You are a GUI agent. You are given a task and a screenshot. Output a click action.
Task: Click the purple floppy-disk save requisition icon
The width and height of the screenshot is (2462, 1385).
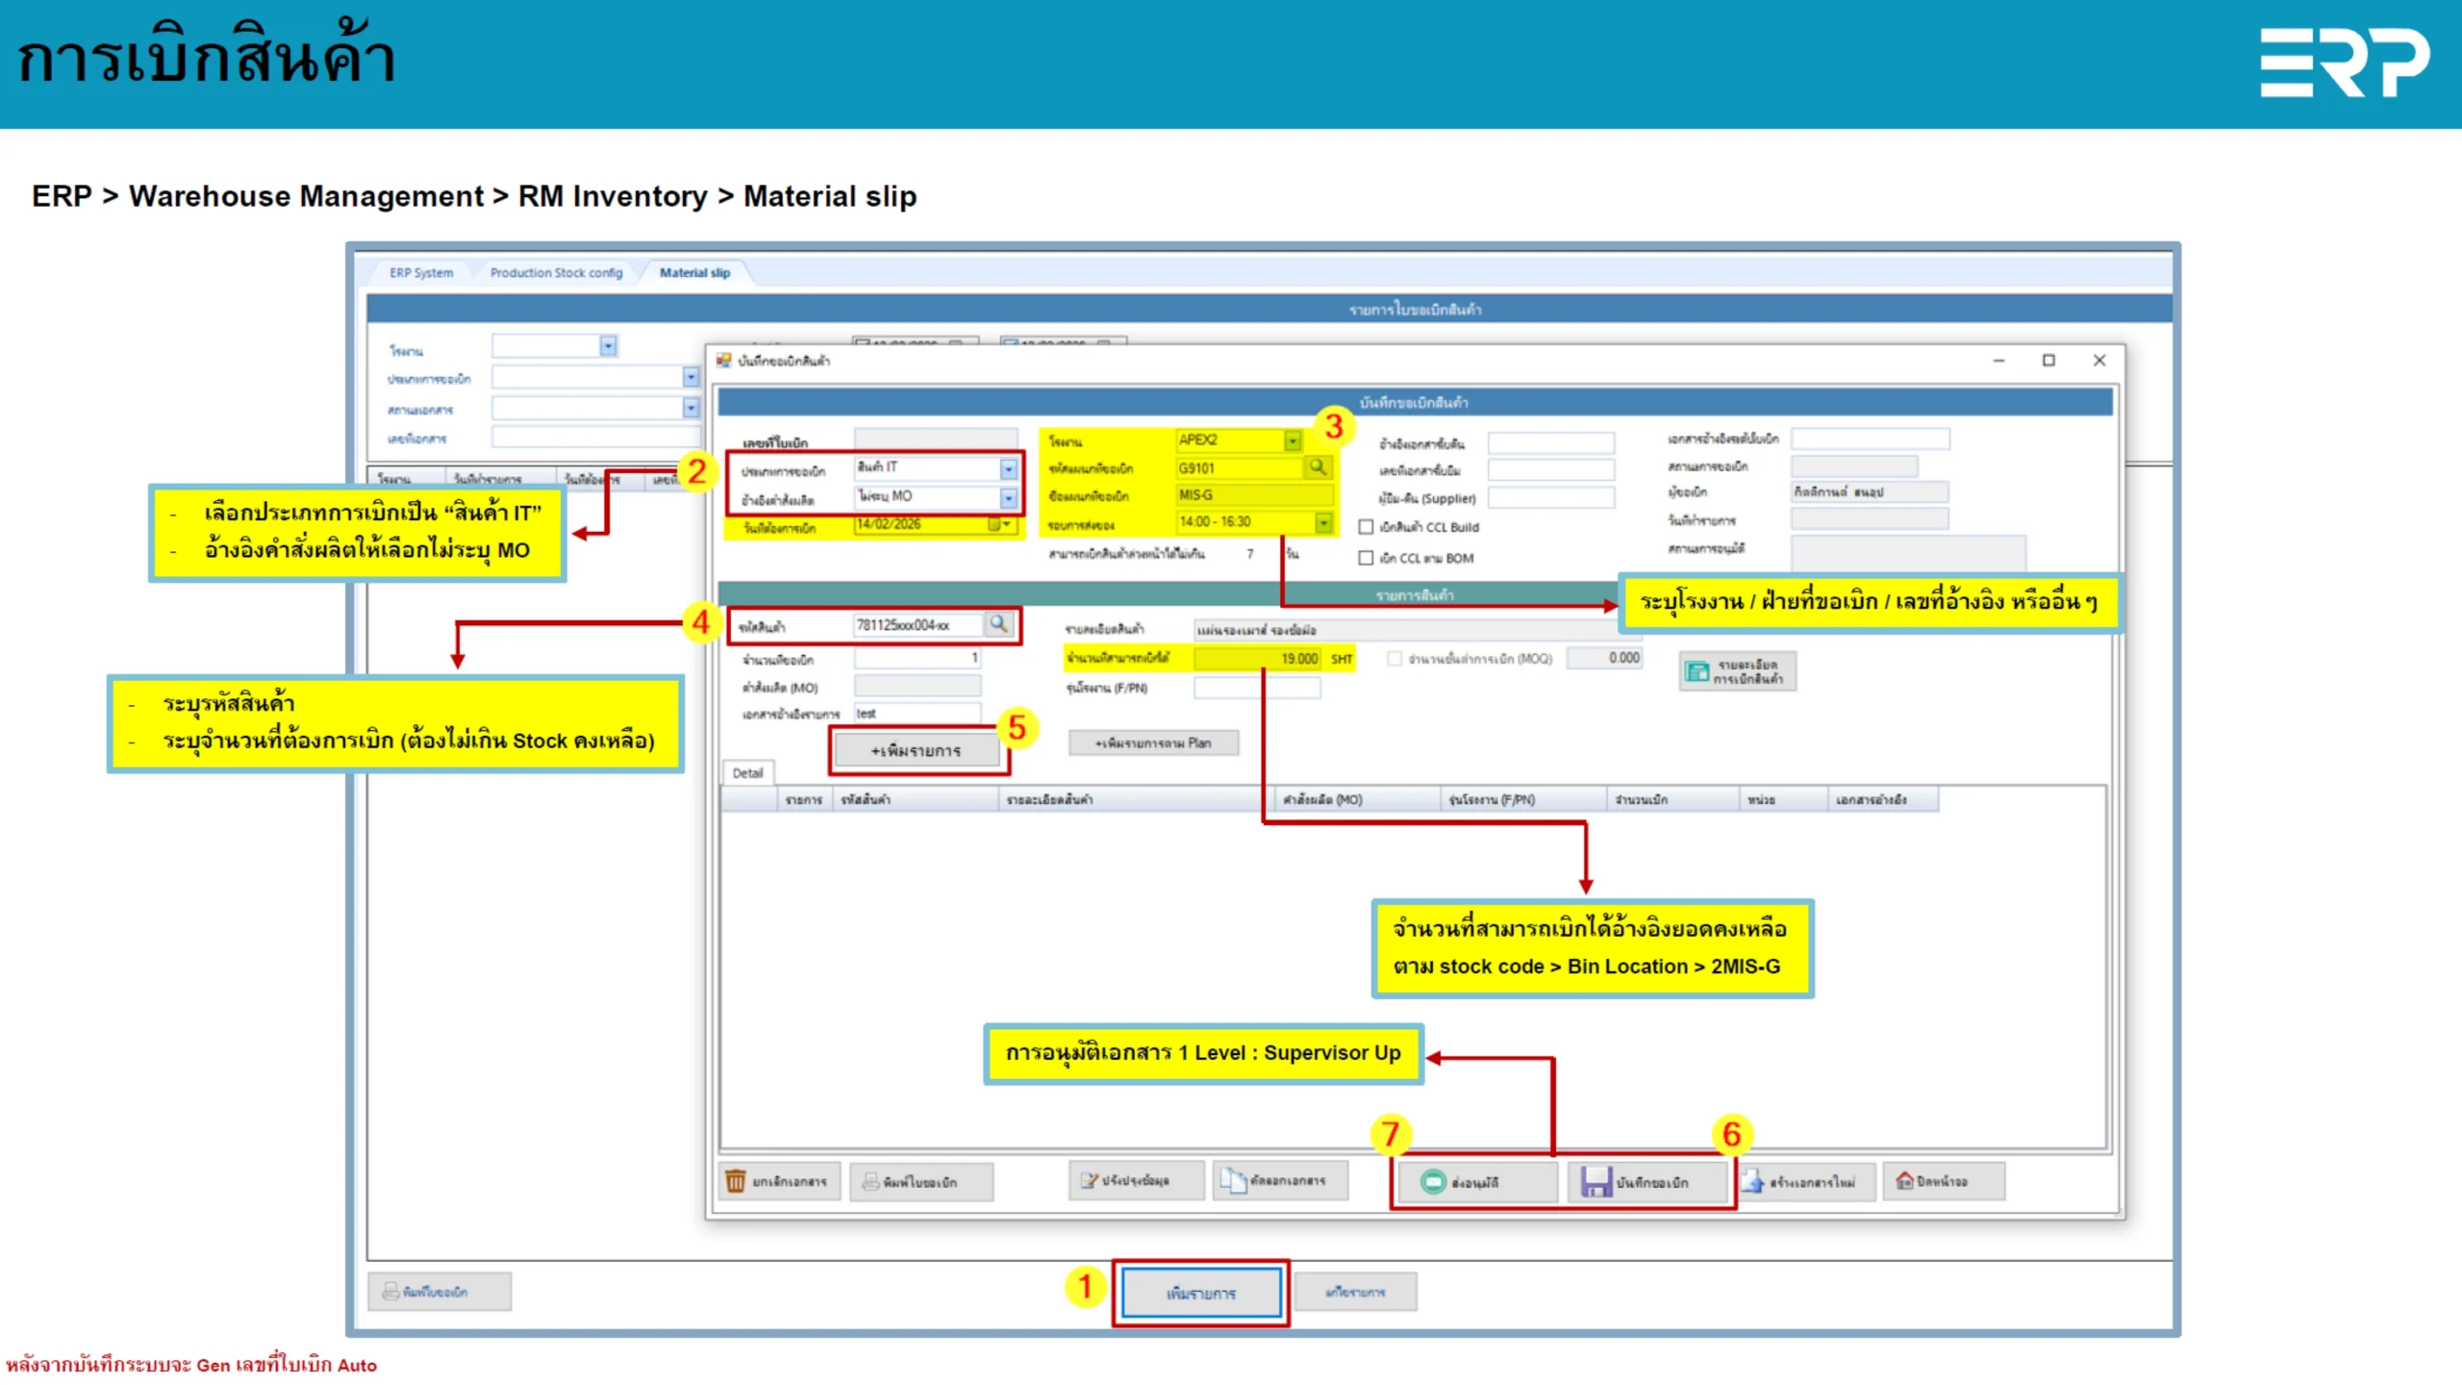pyautogui.click(x=1596, y=1181)
